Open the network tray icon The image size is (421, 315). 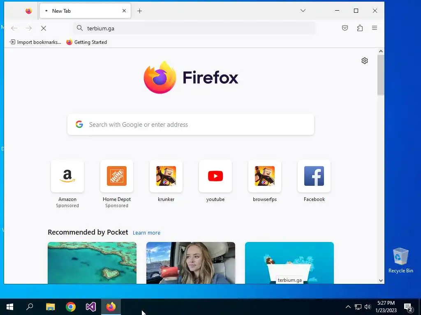pyautogui.click(x=358, y=307)
